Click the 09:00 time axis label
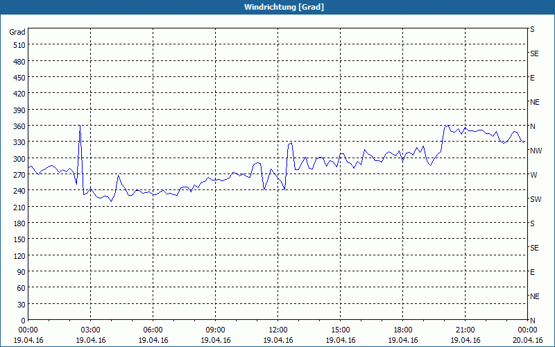555x347 pixels. (215, 330)
